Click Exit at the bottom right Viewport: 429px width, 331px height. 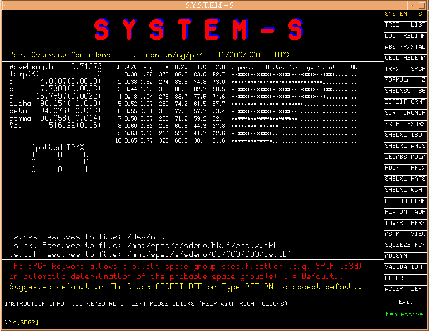(x=405, y=302)
